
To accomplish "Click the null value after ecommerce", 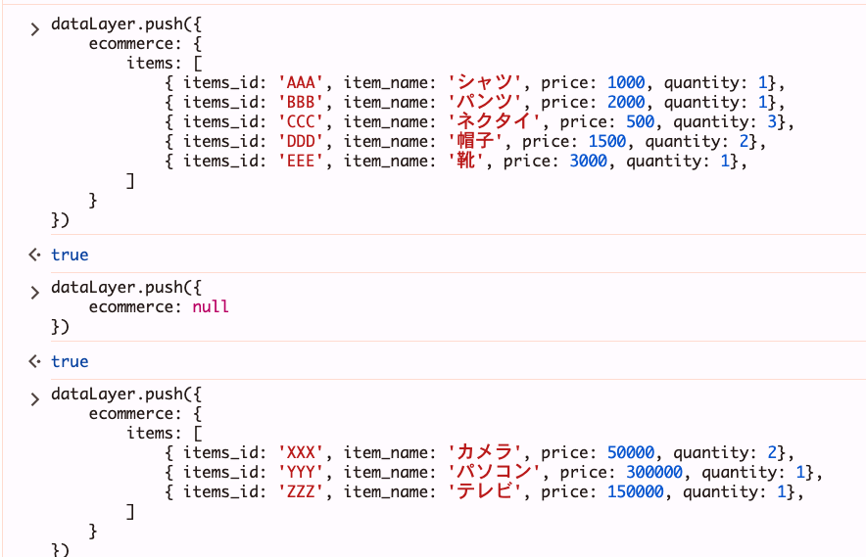I will [x=211, y=307].
